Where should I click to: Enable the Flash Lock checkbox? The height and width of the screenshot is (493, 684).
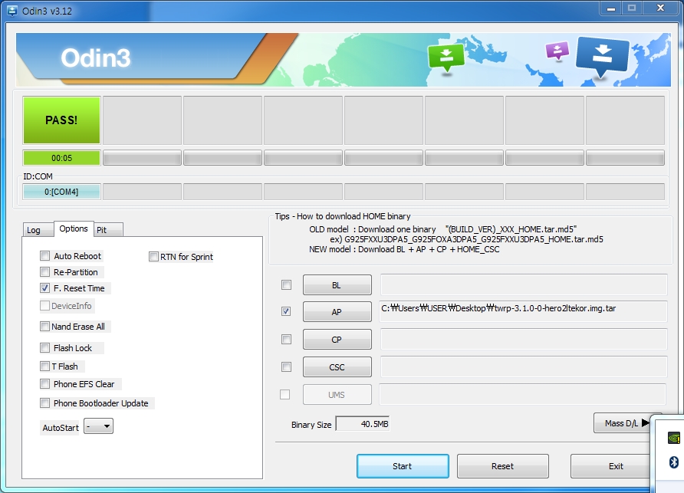click(44, 348)
